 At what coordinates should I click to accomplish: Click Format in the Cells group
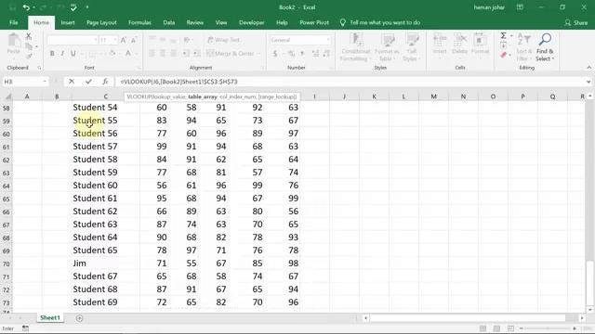pyautogui.click(x=480, y=47)
